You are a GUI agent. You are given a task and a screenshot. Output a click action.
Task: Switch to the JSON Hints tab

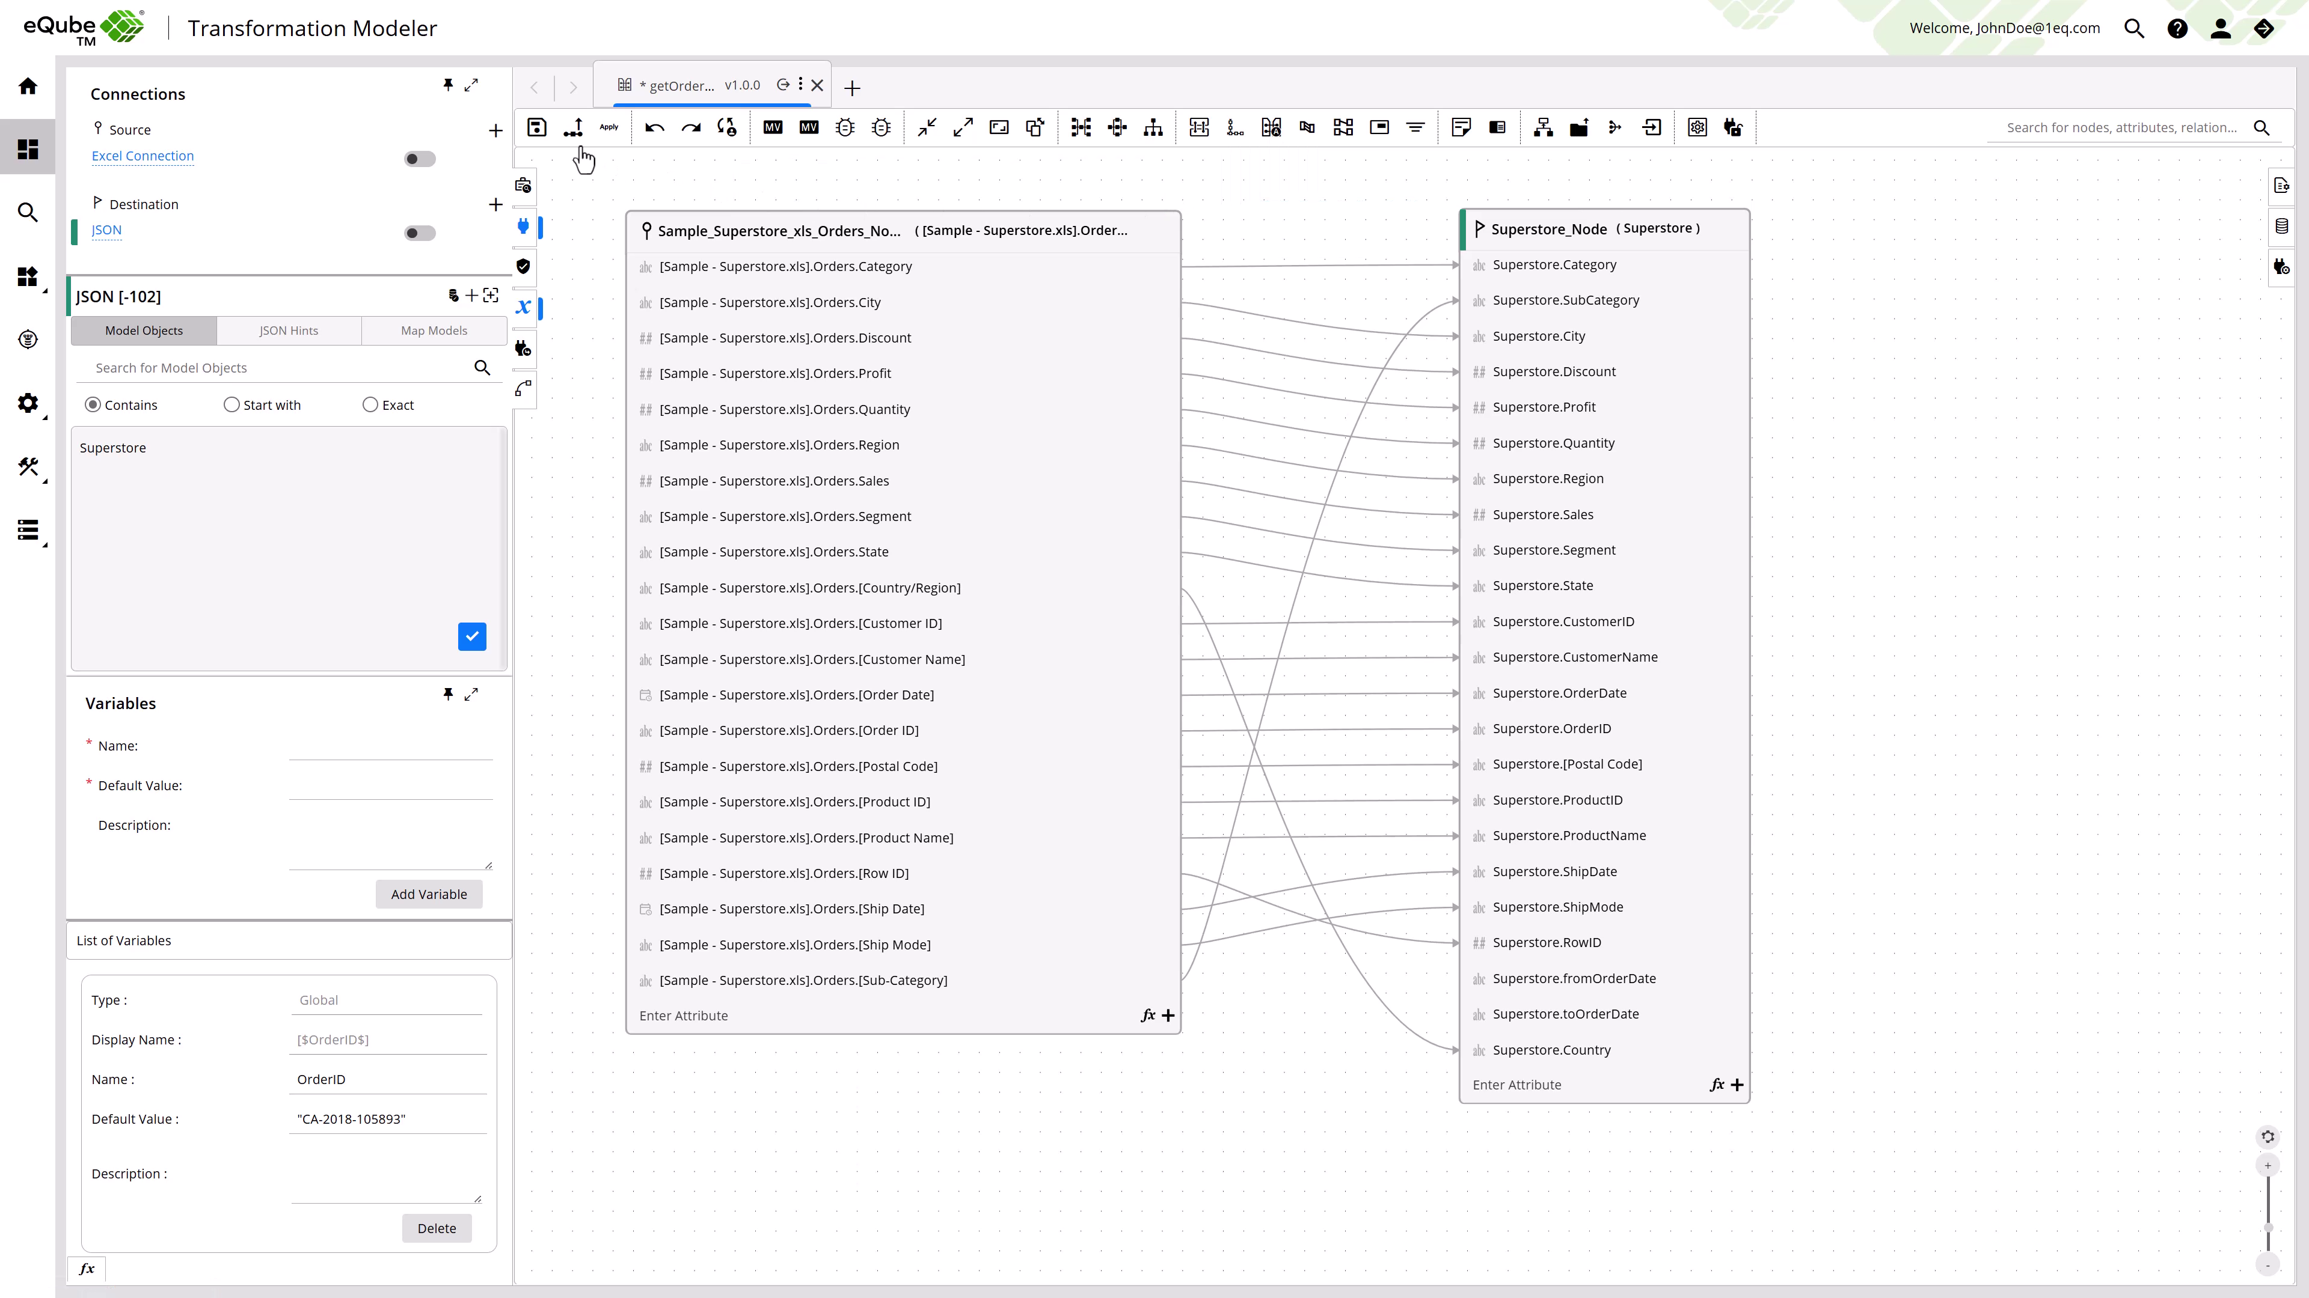289,331
